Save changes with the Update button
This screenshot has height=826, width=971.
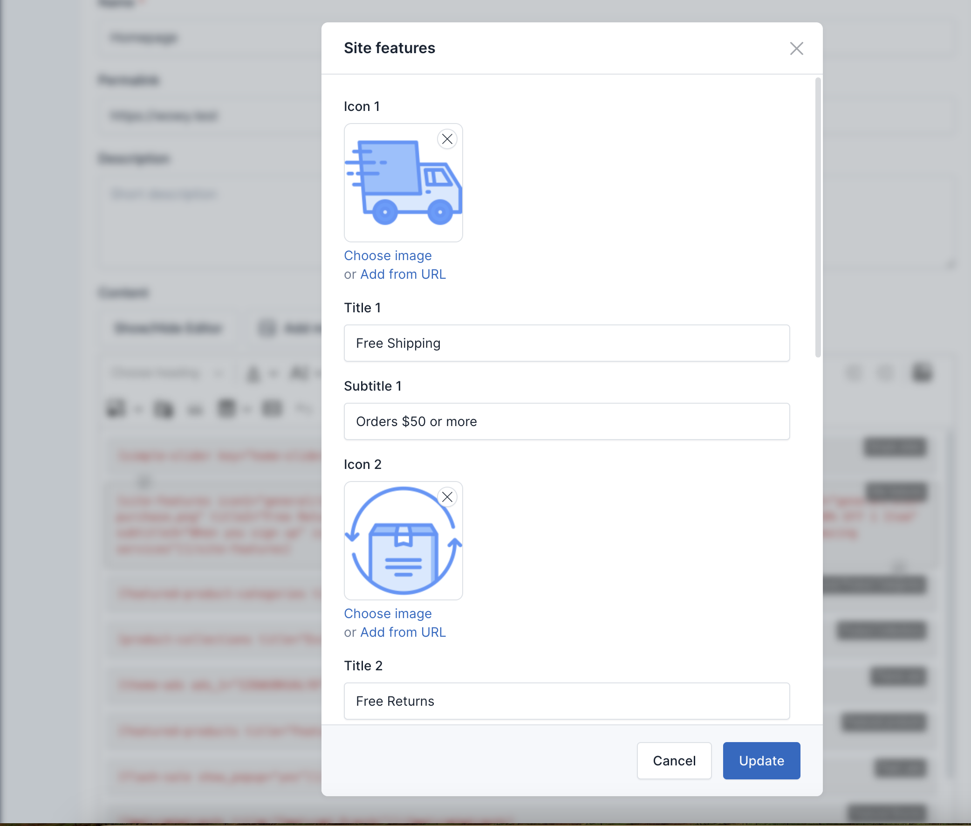tap(761, 760)
